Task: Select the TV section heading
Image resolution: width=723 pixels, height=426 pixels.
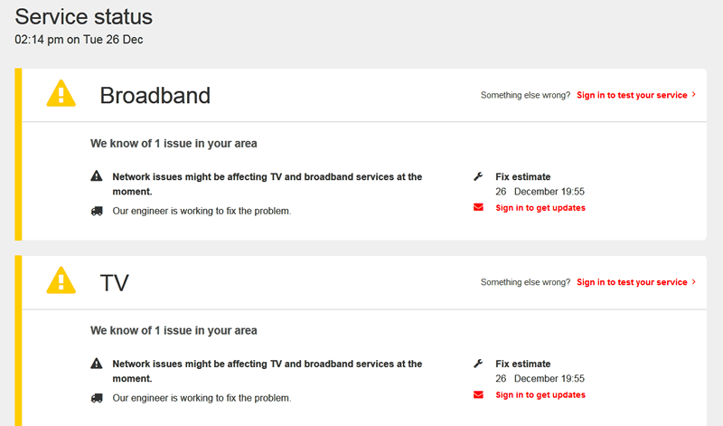Action: pos(115,282)
